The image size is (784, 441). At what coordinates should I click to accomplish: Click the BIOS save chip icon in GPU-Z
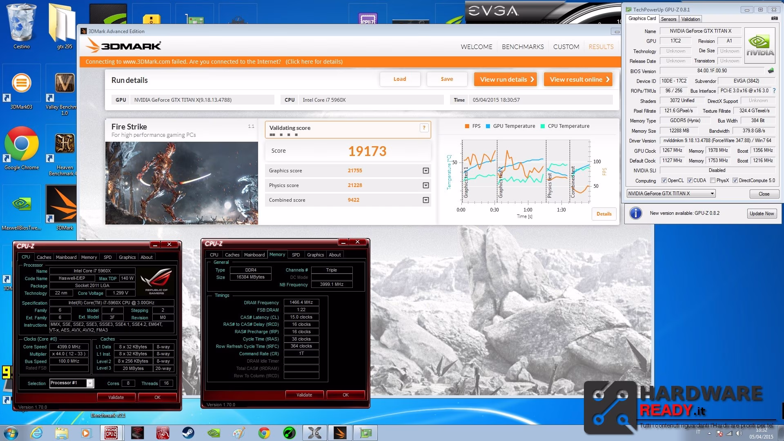[771, 71]
